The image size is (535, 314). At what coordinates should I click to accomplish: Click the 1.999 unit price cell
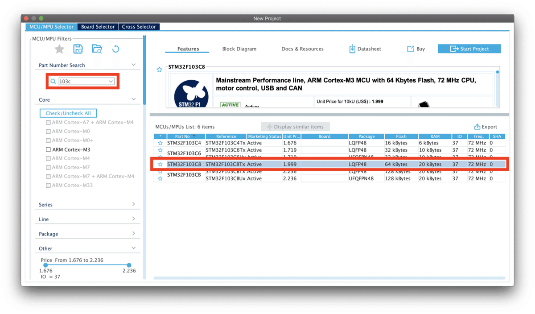coord(292,165)
